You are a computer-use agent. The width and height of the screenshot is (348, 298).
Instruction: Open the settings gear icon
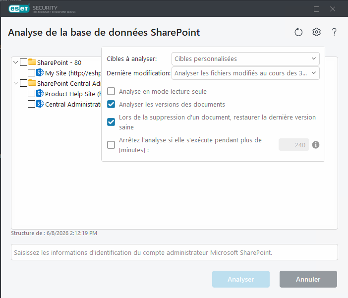coord(316,32)
